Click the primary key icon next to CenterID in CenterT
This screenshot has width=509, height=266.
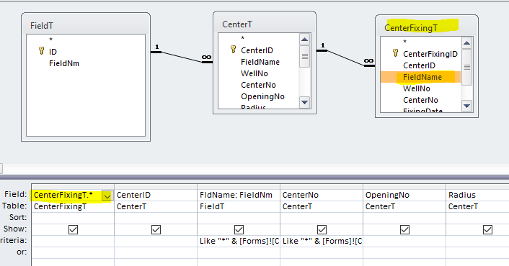coord(233,49)
